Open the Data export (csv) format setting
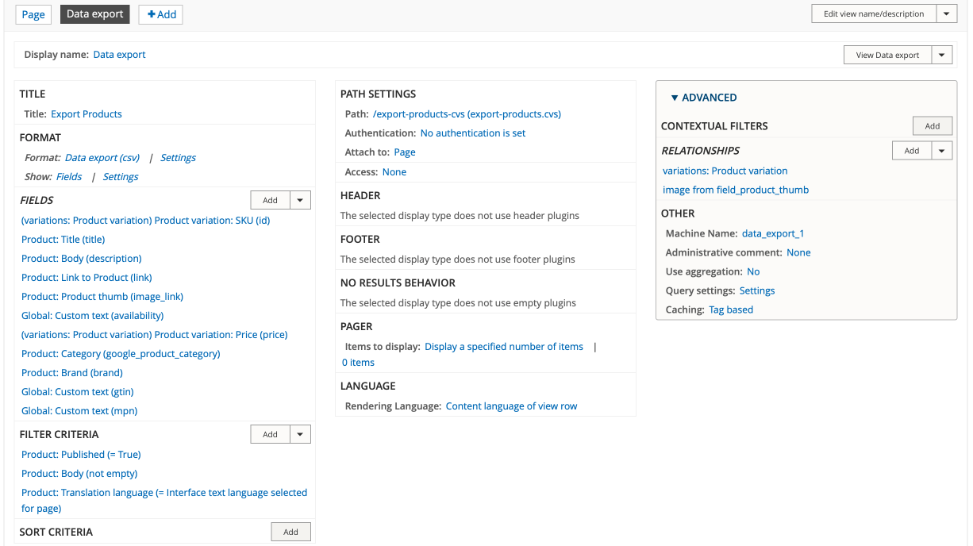The height and width of the screenshot is (546, 973). [x=102, y=157]
